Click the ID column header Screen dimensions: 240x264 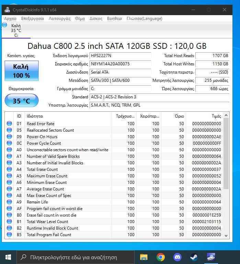tap(19, 116)
